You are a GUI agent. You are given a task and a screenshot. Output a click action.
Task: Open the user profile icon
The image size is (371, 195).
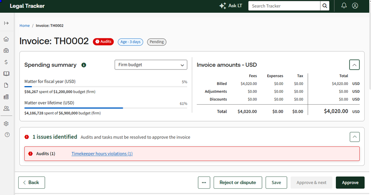click(355, 6)
